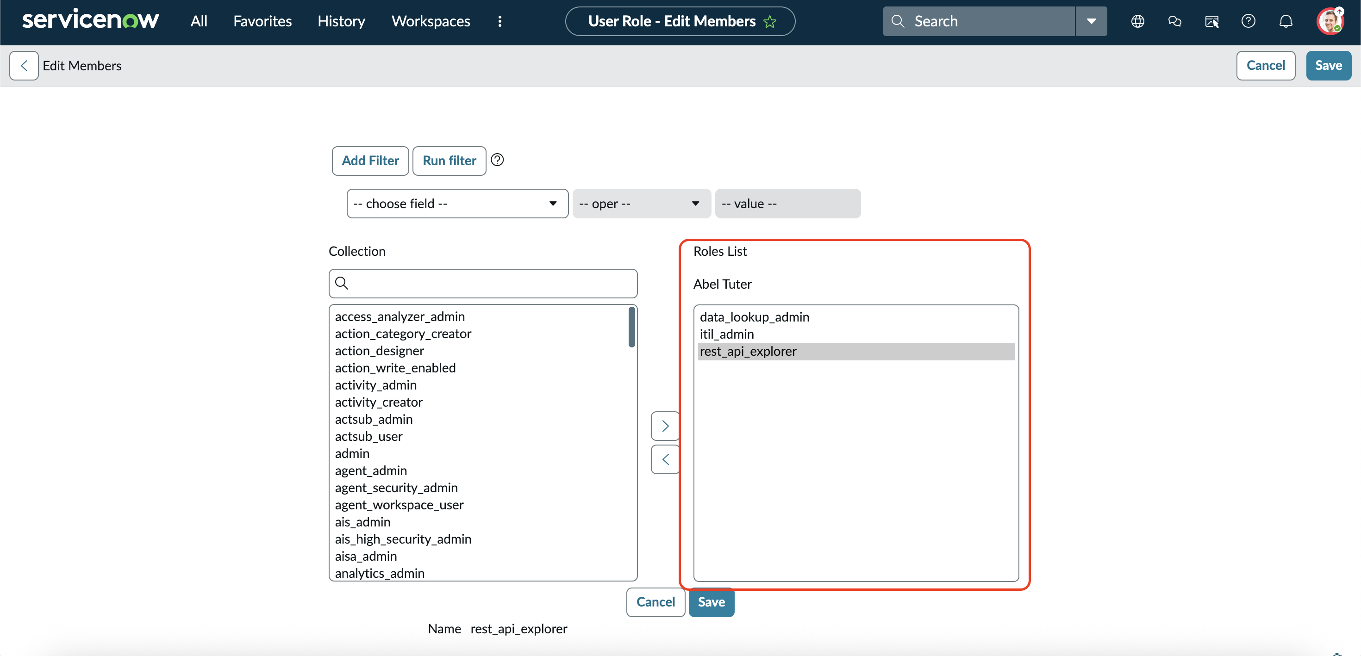Viewport: 1361px width, 656px height.
Task: Click the Save button at page bottom
Action: coord(711,602)
